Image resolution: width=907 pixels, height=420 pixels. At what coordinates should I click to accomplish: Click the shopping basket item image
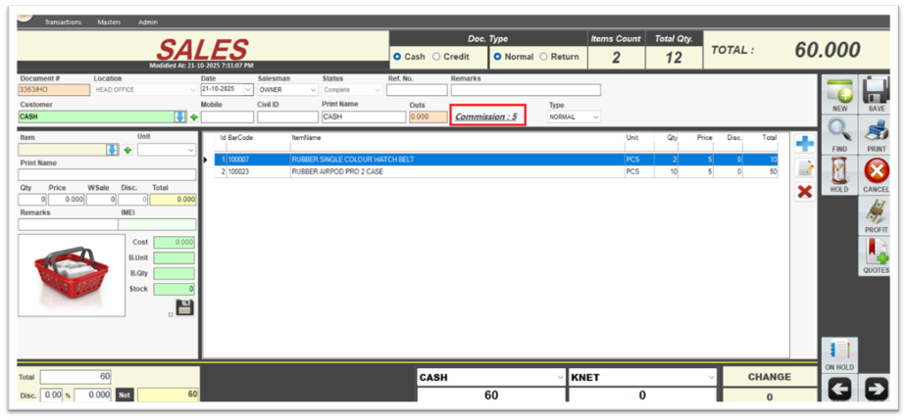point(72,275)
